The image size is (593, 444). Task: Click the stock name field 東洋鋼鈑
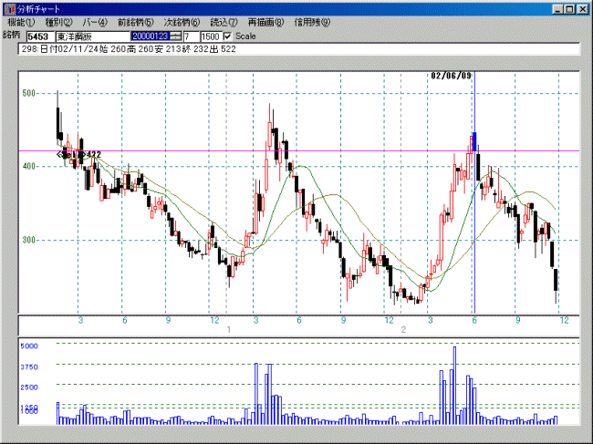coord(93,36)
